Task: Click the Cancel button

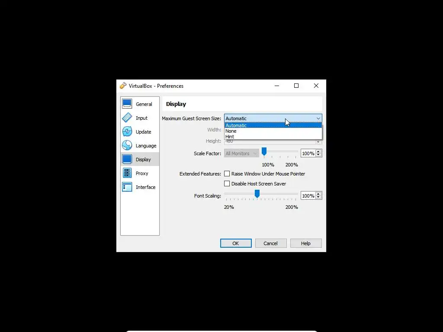Action: [x=271, y=243]
